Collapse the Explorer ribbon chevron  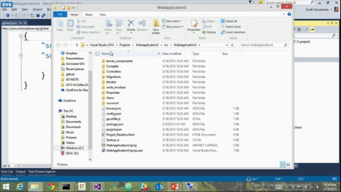tap(284, 14)
